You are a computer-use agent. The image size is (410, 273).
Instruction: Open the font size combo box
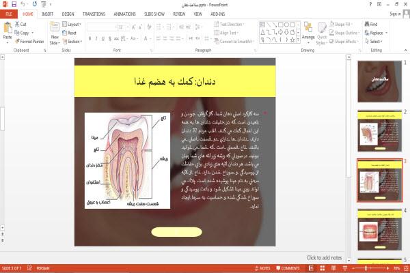124,27
